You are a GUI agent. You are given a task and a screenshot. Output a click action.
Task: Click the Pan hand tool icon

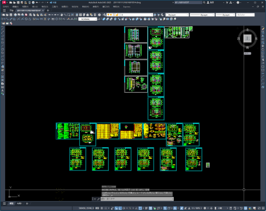coord(61,14)
